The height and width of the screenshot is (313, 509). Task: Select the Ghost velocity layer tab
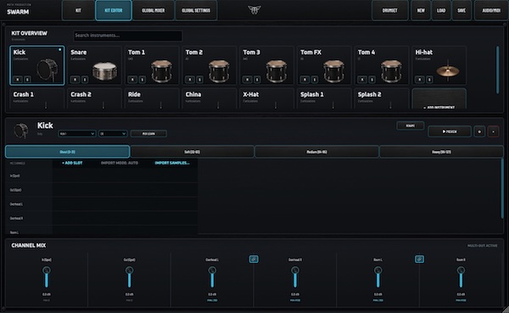click(x=68, y=152)
